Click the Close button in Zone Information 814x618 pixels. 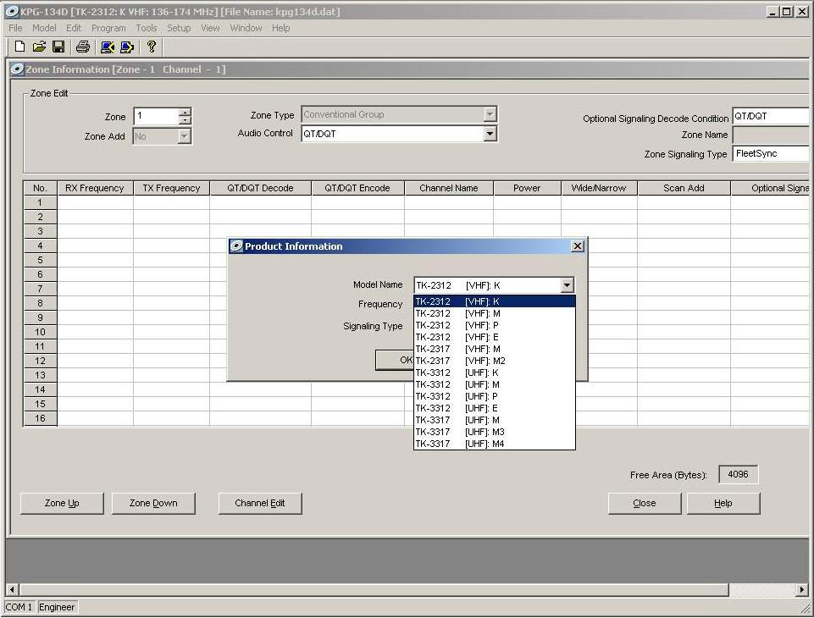coord(645,503)
